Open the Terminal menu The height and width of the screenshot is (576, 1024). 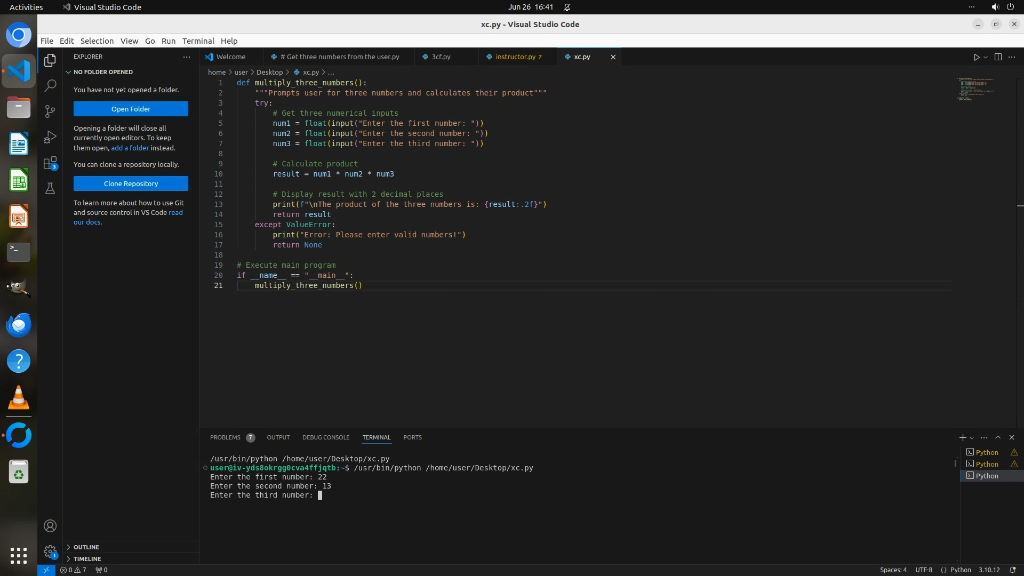point(198,41)
